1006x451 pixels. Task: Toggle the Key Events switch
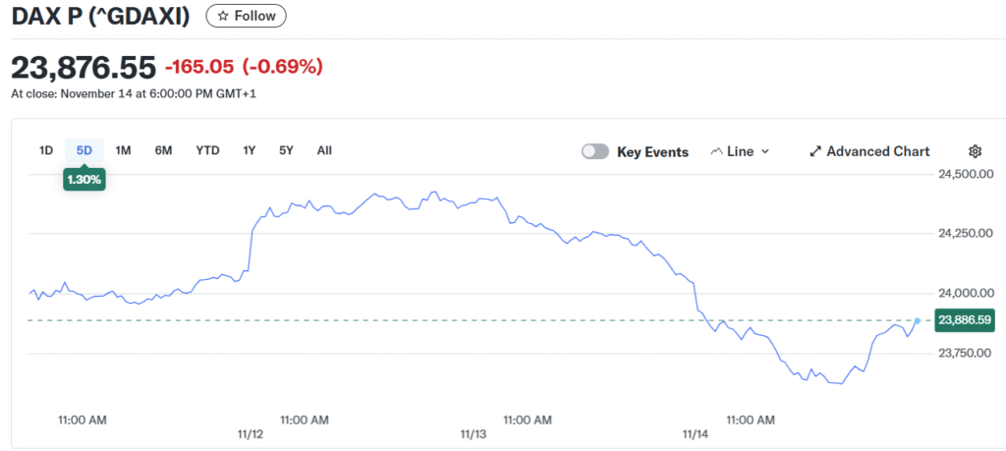click(595, 151)
